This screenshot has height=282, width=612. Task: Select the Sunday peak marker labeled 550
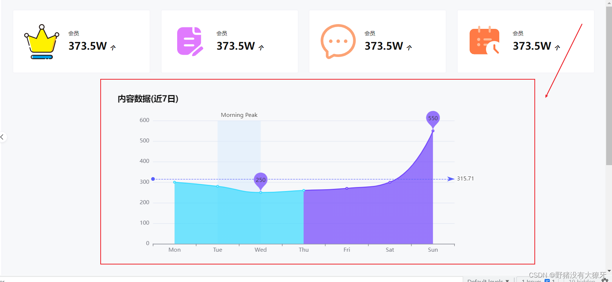click(433, 118)
